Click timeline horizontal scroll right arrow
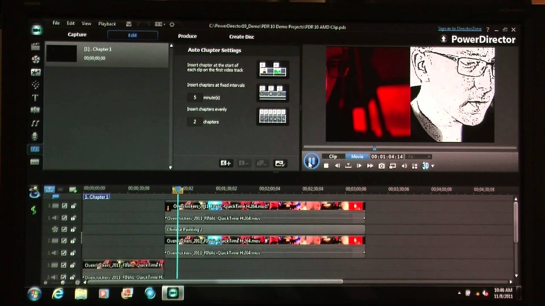545x306 pixels. pyautogui.click(x=511, y=282)
